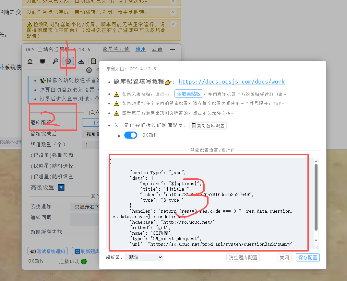This screenshot has height=281, width=347.
Task: Click 清空题库配置 button
Action: coord(243,258)
